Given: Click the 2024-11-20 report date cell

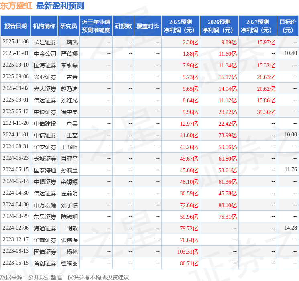Looking at the screenshot, I should (x=16, y=123).
